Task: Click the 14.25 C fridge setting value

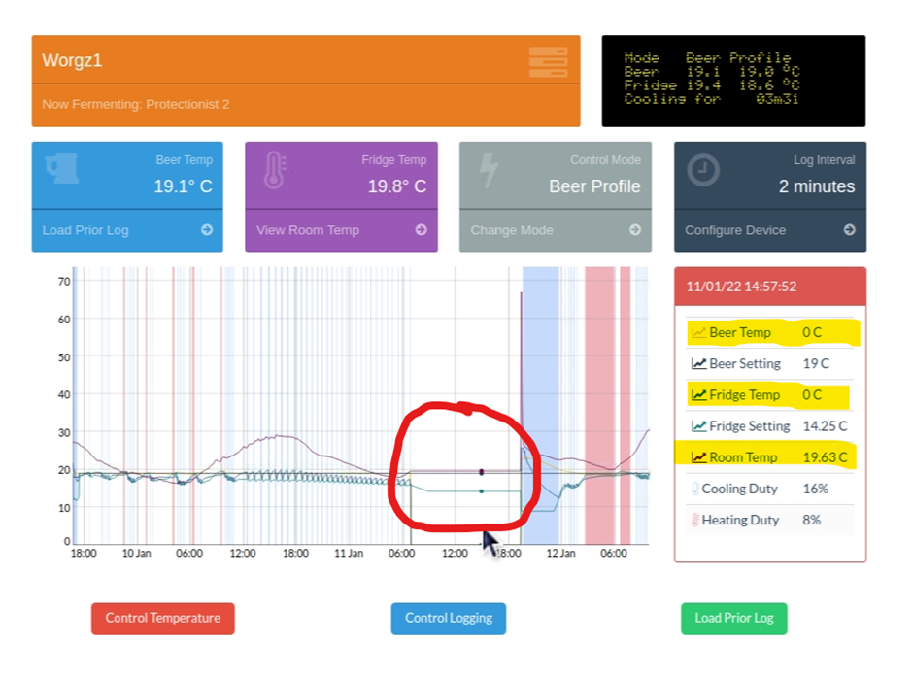Action: coord(825,426)
